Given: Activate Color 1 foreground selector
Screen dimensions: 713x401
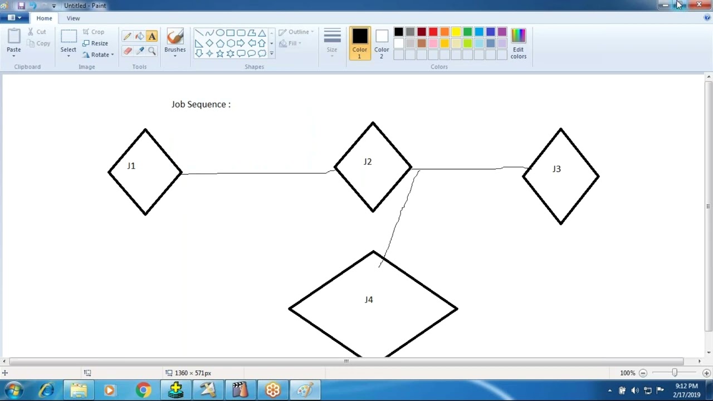Looking at the screenshot, I should coord(359,43).
